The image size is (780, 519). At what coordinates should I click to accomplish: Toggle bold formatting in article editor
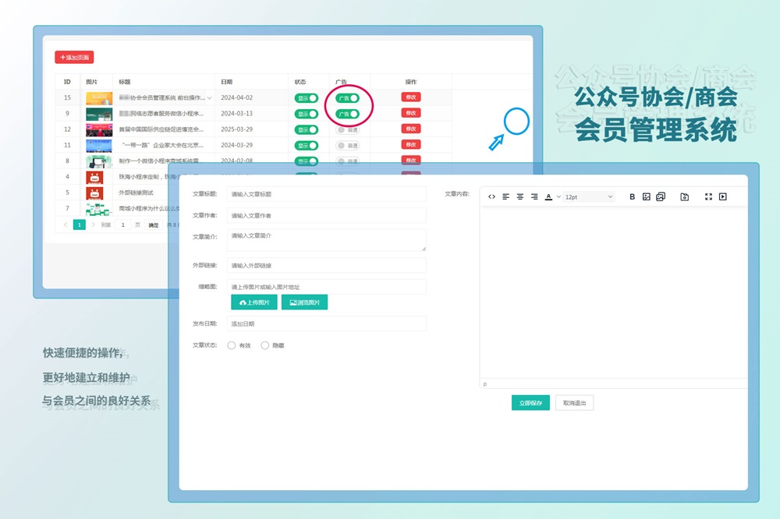632,197
